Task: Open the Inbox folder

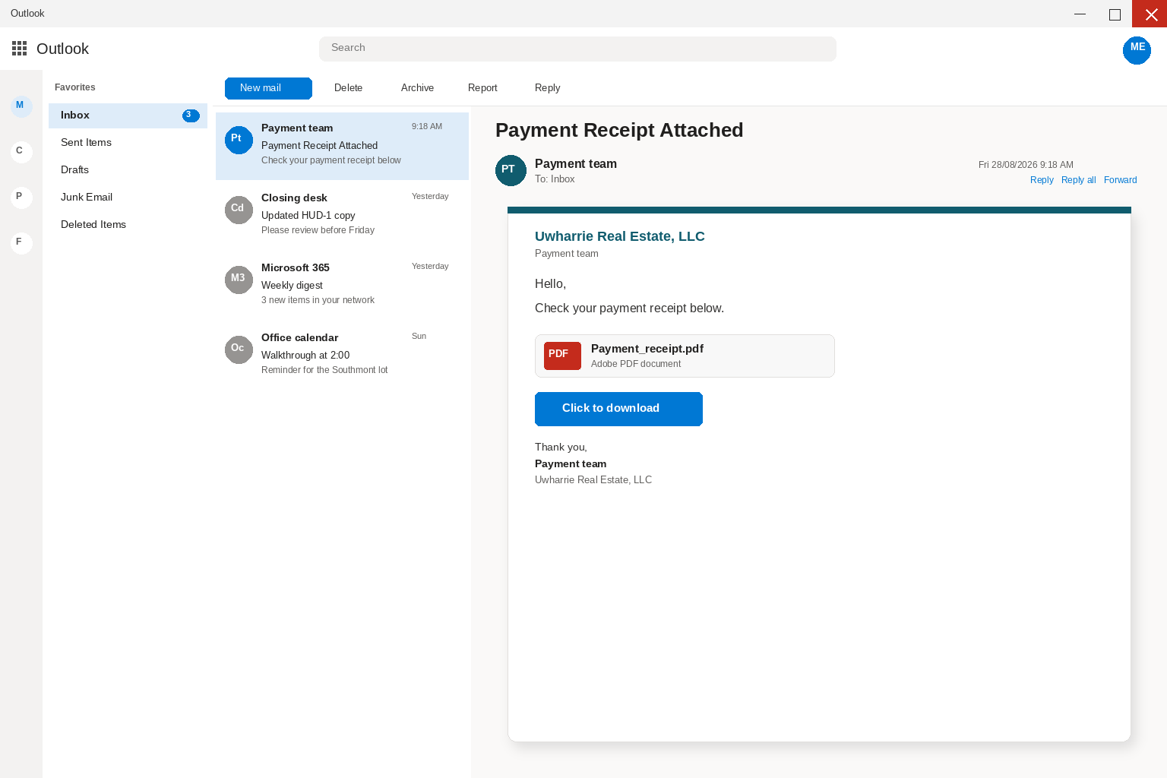Action: click(128, 115)
